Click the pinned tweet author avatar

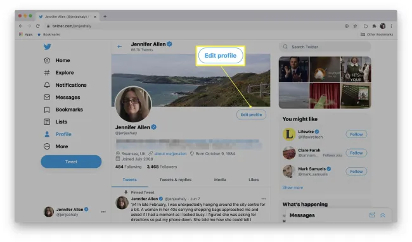coord(122,203)
